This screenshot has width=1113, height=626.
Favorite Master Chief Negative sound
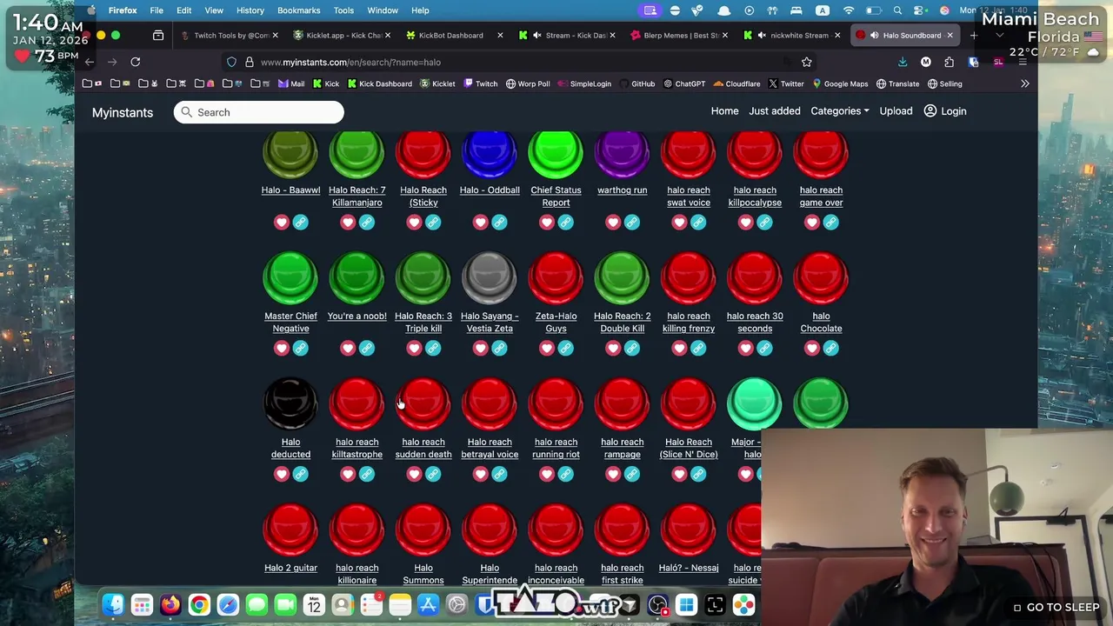[281, 349]
